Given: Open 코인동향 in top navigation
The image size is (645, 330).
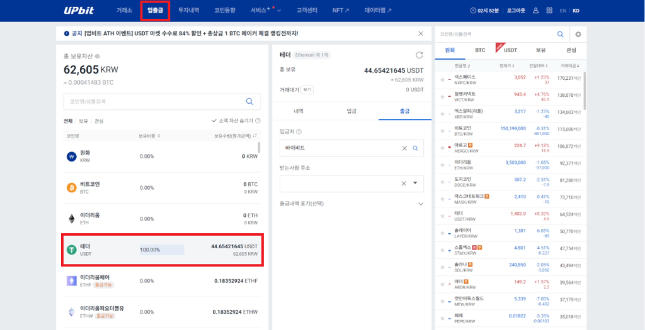Looking at the screenshot, I should (225, 10).
